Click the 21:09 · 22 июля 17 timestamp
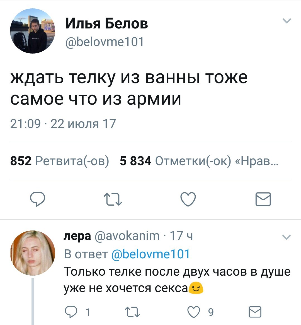Image resolution: width=301 pixels, height=325 pixels. tap(63, 124)
